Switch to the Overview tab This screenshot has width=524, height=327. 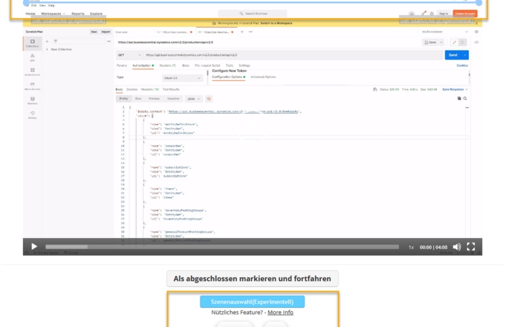[122, 32]
